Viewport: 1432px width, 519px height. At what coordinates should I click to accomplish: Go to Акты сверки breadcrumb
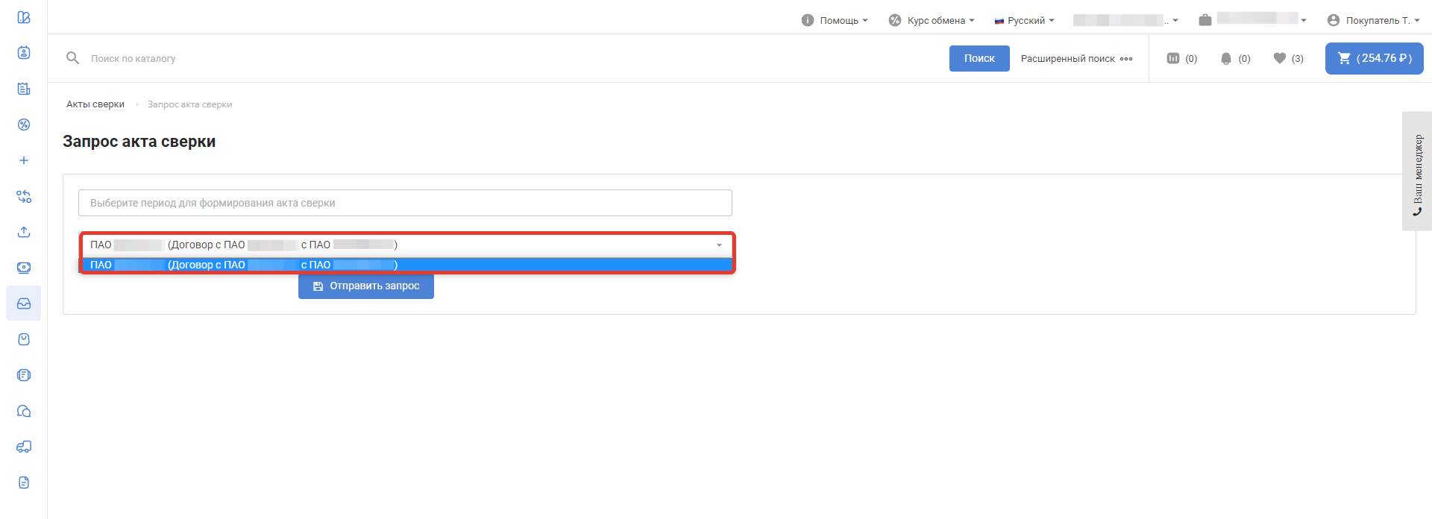click(x=95, y=104)
